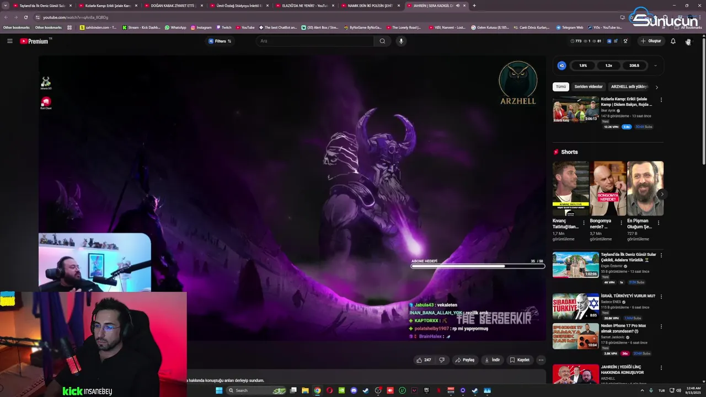Image resolution: width=706 pixels, height=397 pixels.
Task: Open Epic Games launcher from taskbar
Action: 426,390
